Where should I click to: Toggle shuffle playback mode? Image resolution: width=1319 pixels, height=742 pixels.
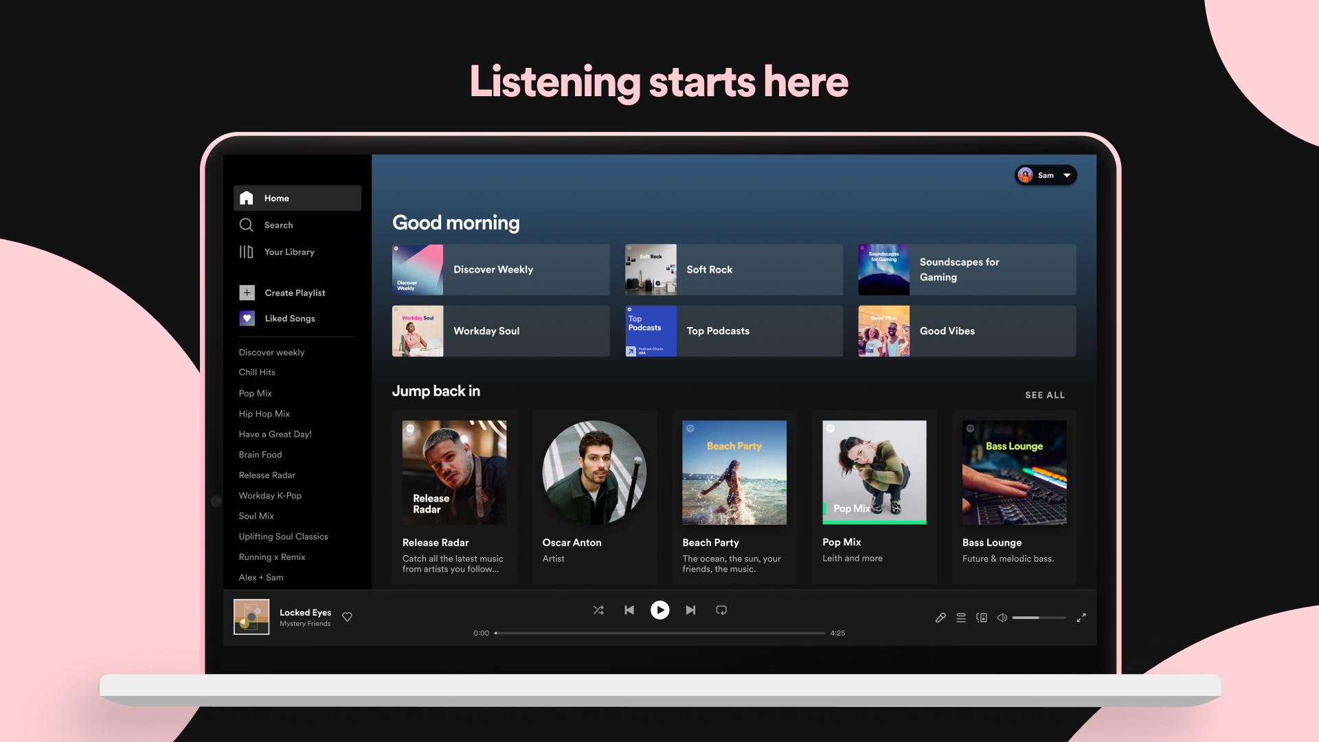click(598, 609)
